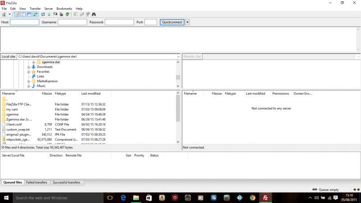This screenshot has width=361, height=203.
Task: Expand the zgemma star folder node
Action: tap(33, 62)
